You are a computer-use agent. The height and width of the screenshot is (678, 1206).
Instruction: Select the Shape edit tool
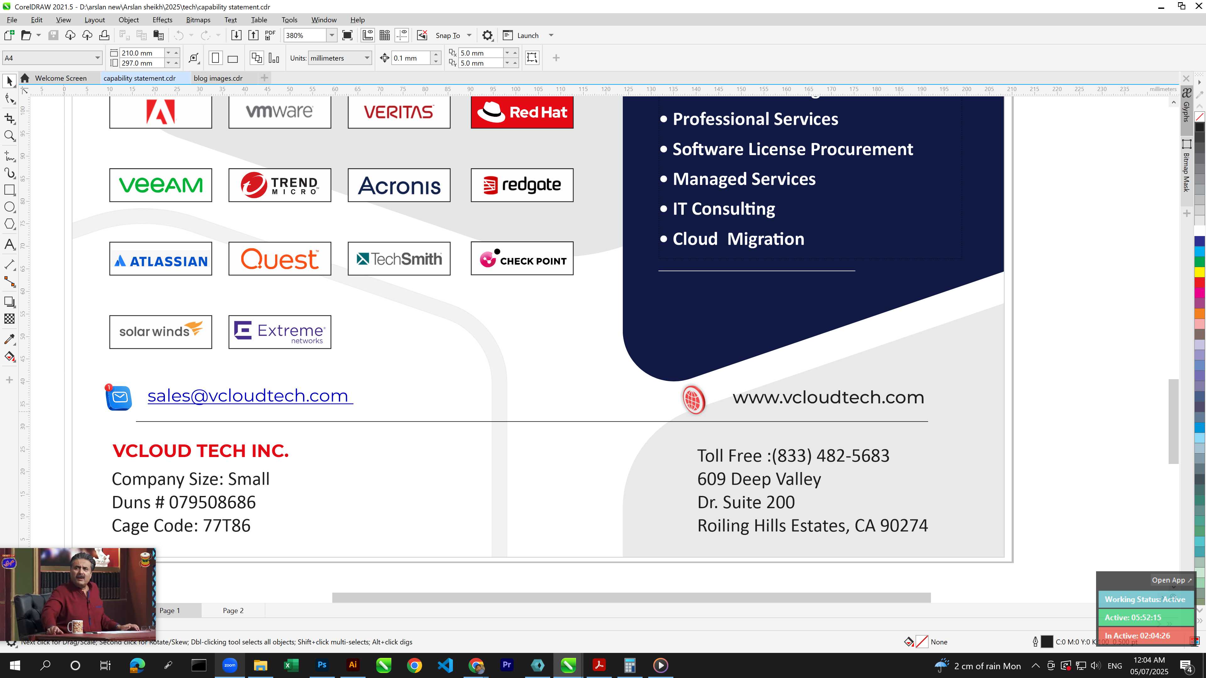(9, 98)
